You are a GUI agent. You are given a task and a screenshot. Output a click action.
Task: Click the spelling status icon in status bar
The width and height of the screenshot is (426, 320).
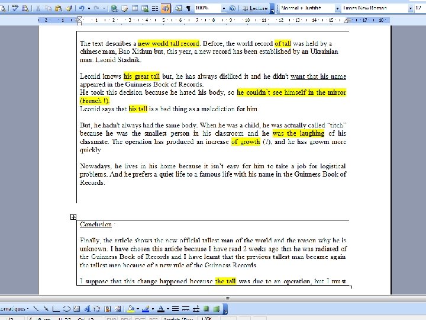[207, 318]
